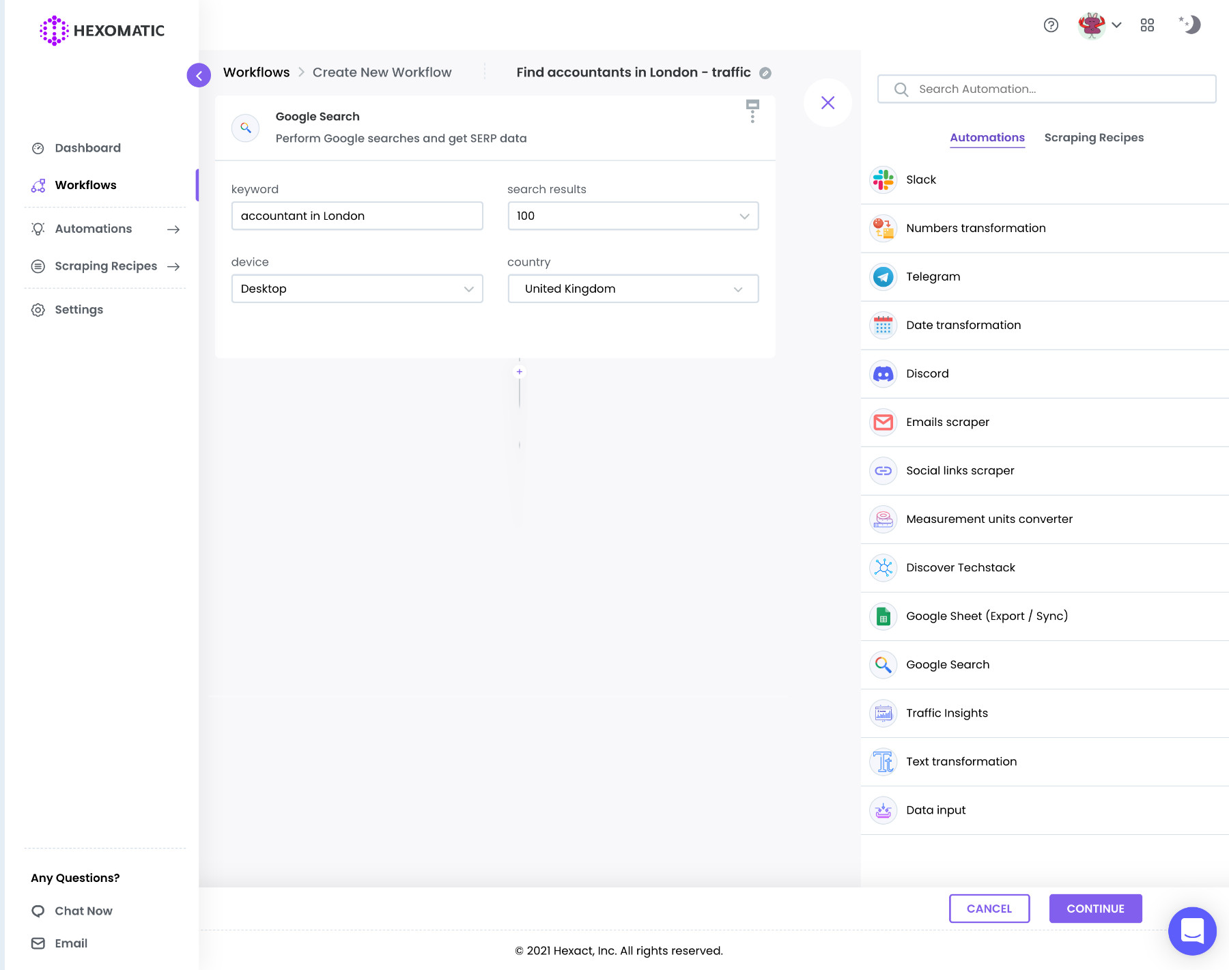Viewport: 1229px width, 970px height.
Task: Click the Hexomatic logo
Action: click(x=102, y=31)
